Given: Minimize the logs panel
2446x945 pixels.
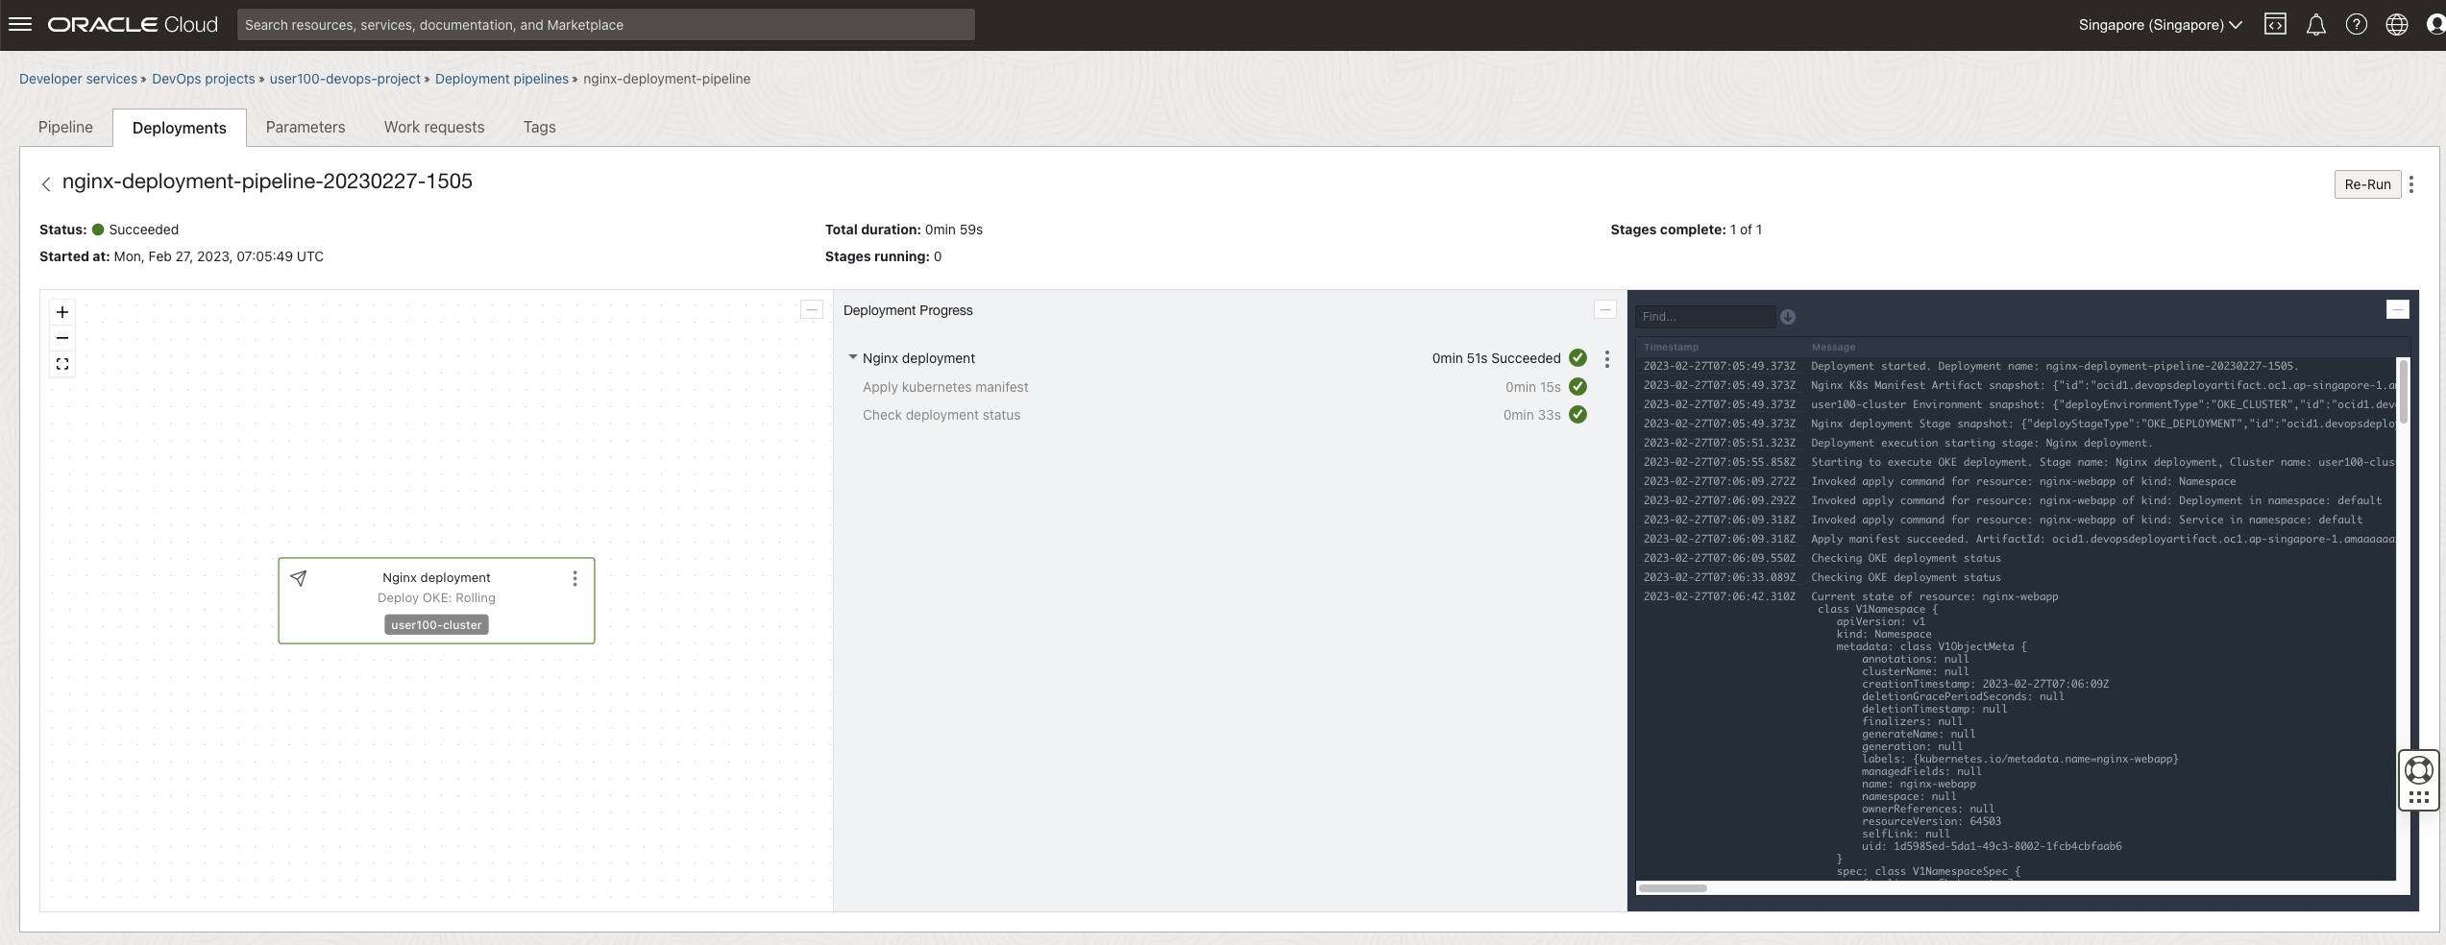Looking at the screenshot, I should pos(2398,309).
